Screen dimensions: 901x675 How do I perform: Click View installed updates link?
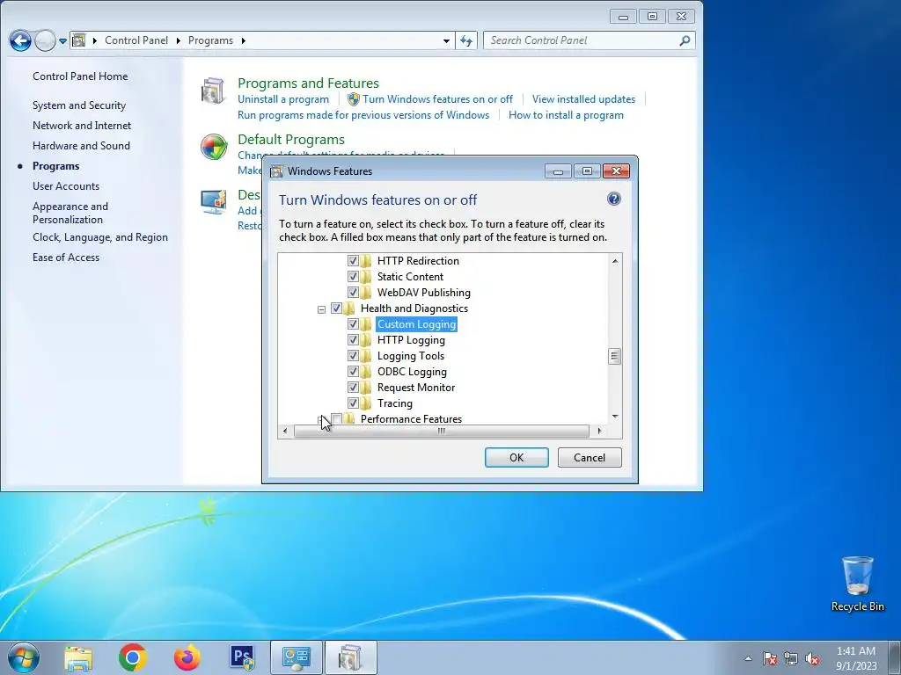coord(583,99)
